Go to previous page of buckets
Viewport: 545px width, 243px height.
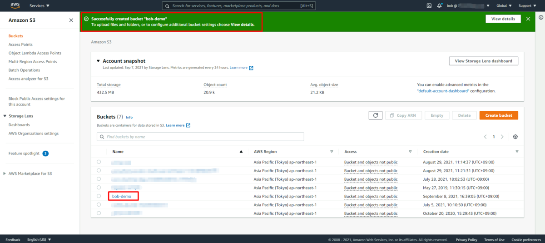pos(485,137)
